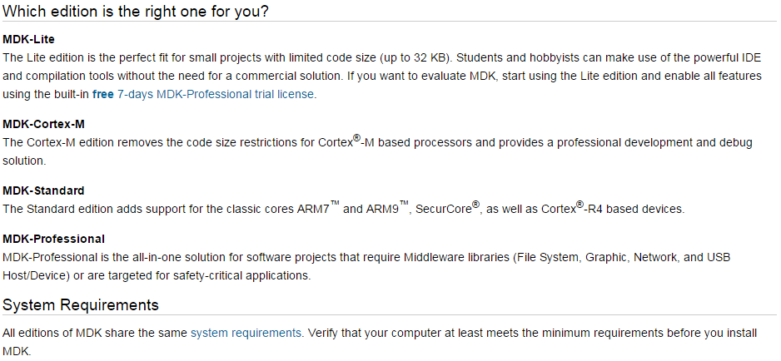Click the "Which edition is the right one" title

136,11
